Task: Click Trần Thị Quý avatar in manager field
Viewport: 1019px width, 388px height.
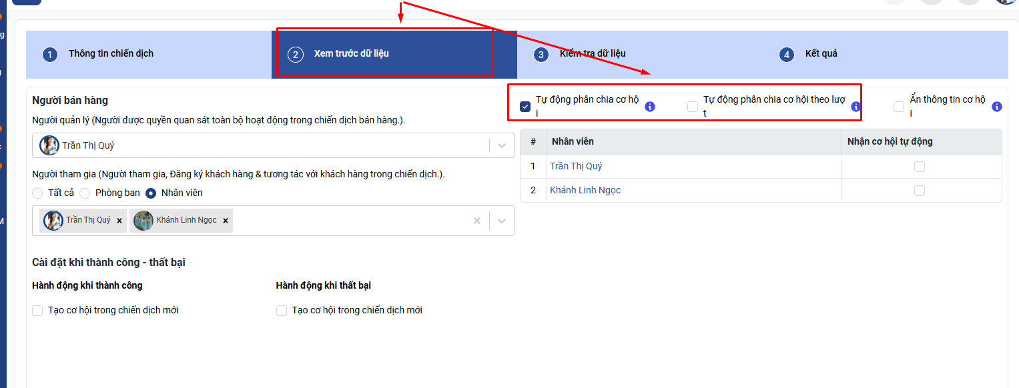Action: (x=49, y=145)
